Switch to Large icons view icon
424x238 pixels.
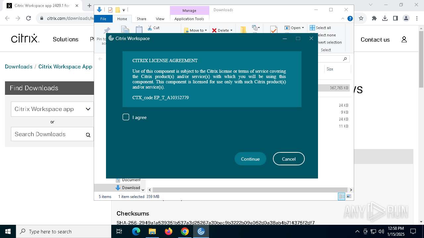pyautogui.click(x=349, y=196)
